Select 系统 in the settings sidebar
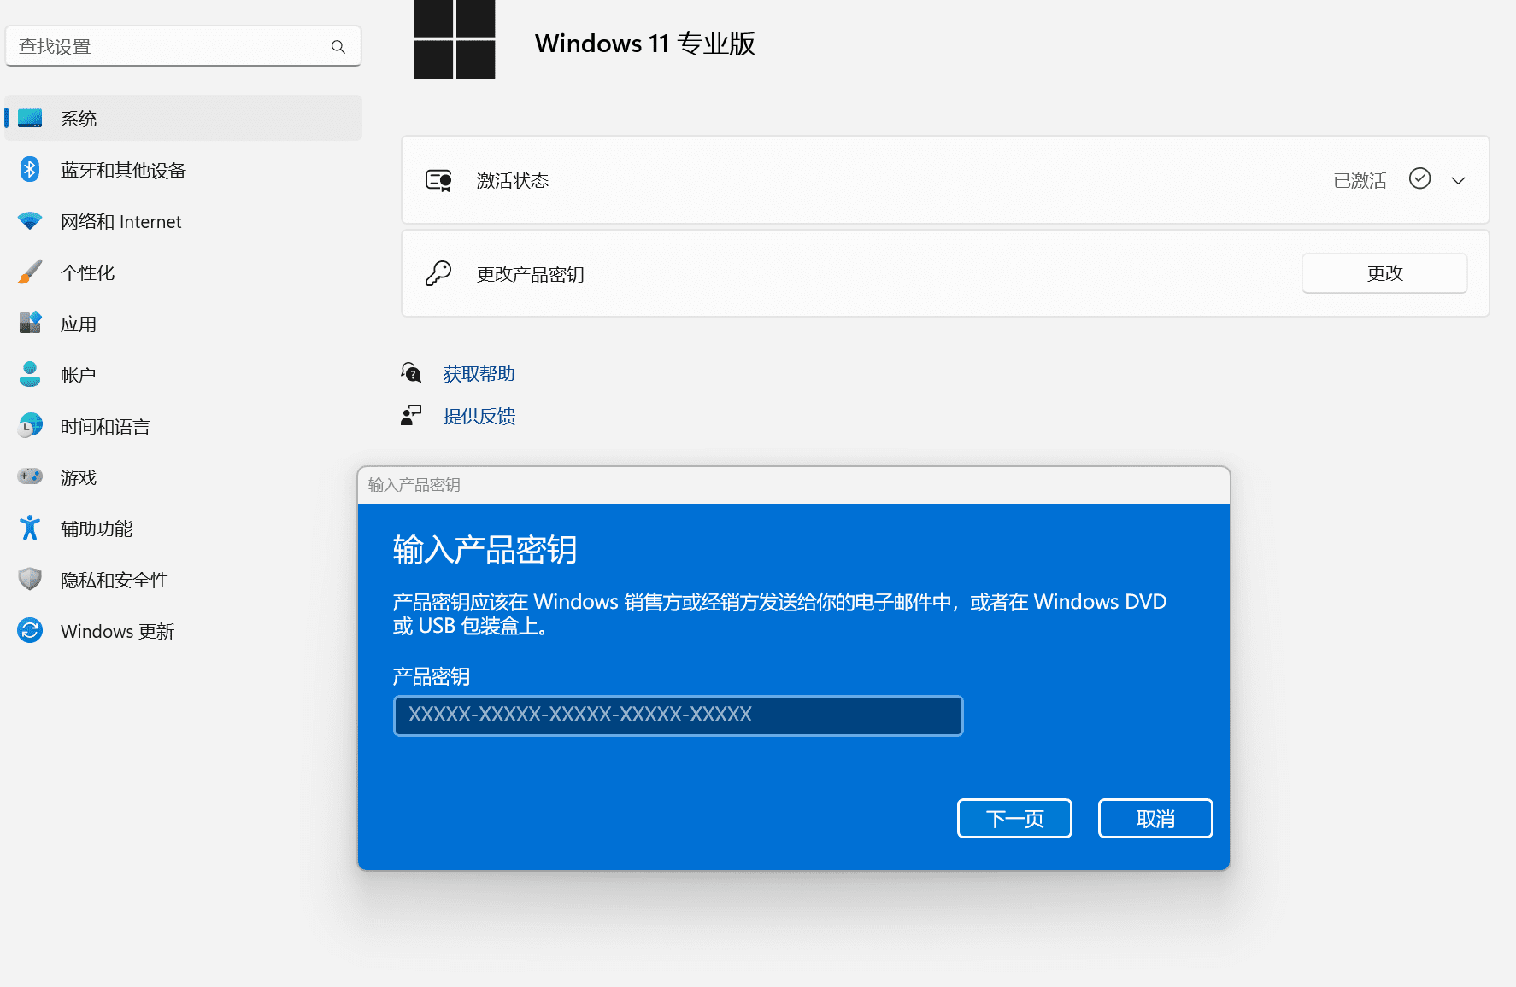The height and width of the screenshot is (987, 1516). click(x=79, y=119)
